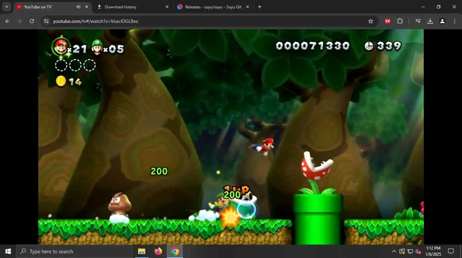462x258 pixels.
Task: Show Chrome downloads
Action: (x=430, y=21)
